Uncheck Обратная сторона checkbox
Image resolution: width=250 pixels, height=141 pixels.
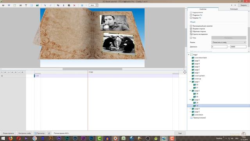191,31
